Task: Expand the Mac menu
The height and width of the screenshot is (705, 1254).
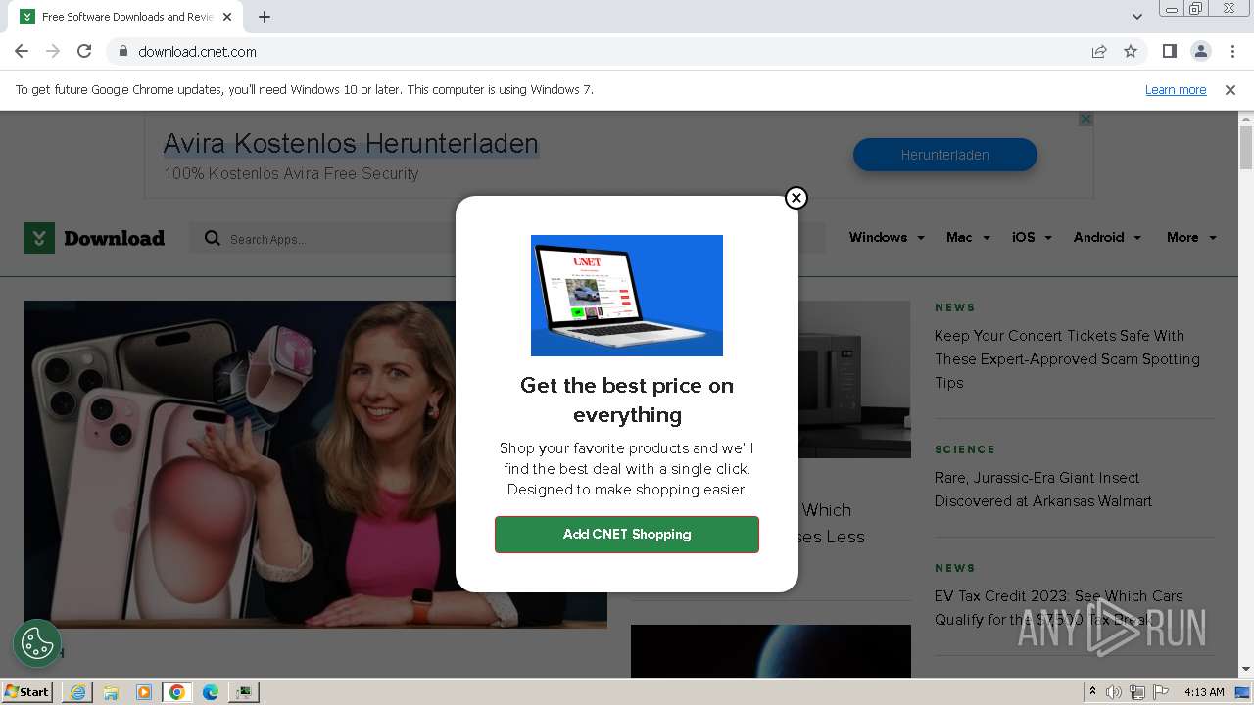Action: pyautogui.click(x=968, y=237)
